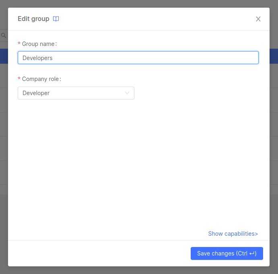
Task: Show capabilities for this group
Action: coord(232,234)
